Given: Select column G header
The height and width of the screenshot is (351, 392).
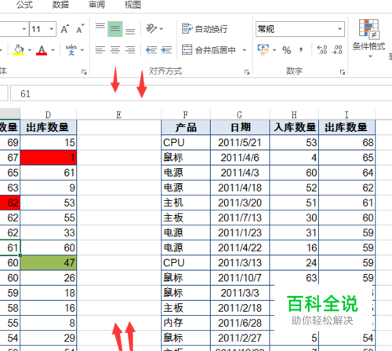Looking at the screenshot, I should 240,115.
